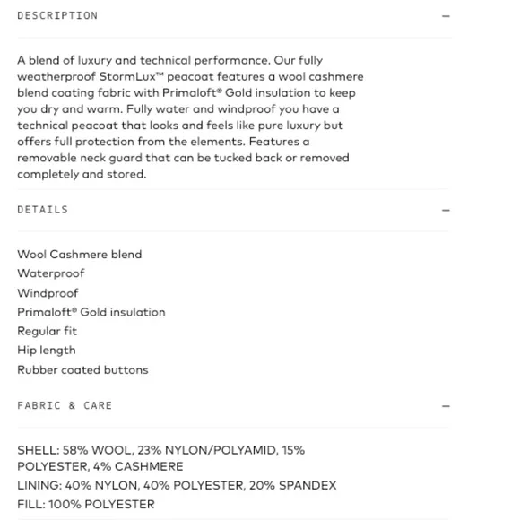The height and width of the screenshot is (520, 520).
Task: Collapse the Fabric & Care minus icon
Action: pyautogui.click(x=446, y=405)
